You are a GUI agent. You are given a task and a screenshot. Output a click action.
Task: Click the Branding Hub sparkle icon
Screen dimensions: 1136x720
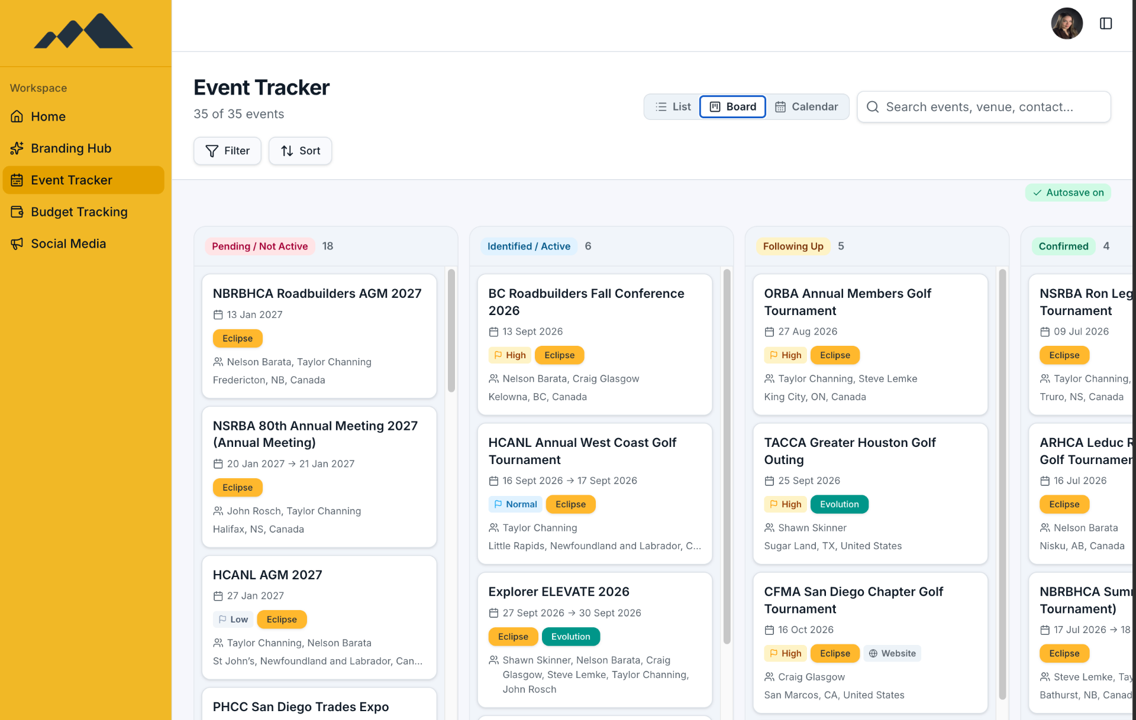pos(17,148)
